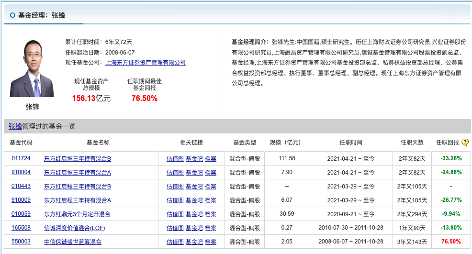Click the 张锋 name link in table heading
472x254 pixels.
[15, 126]
